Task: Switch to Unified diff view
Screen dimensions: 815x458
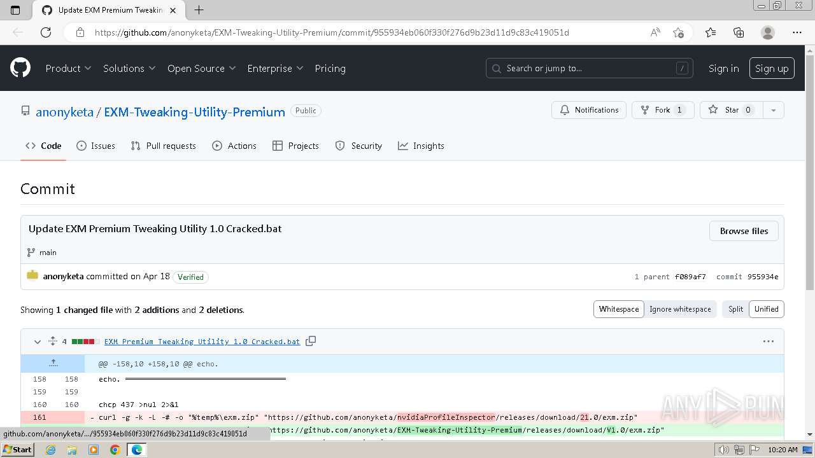Action: click(766, 309)
